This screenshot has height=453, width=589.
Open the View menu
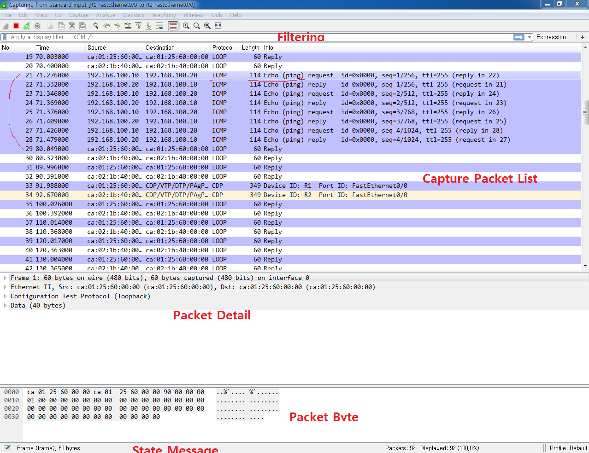click(41, 15)
